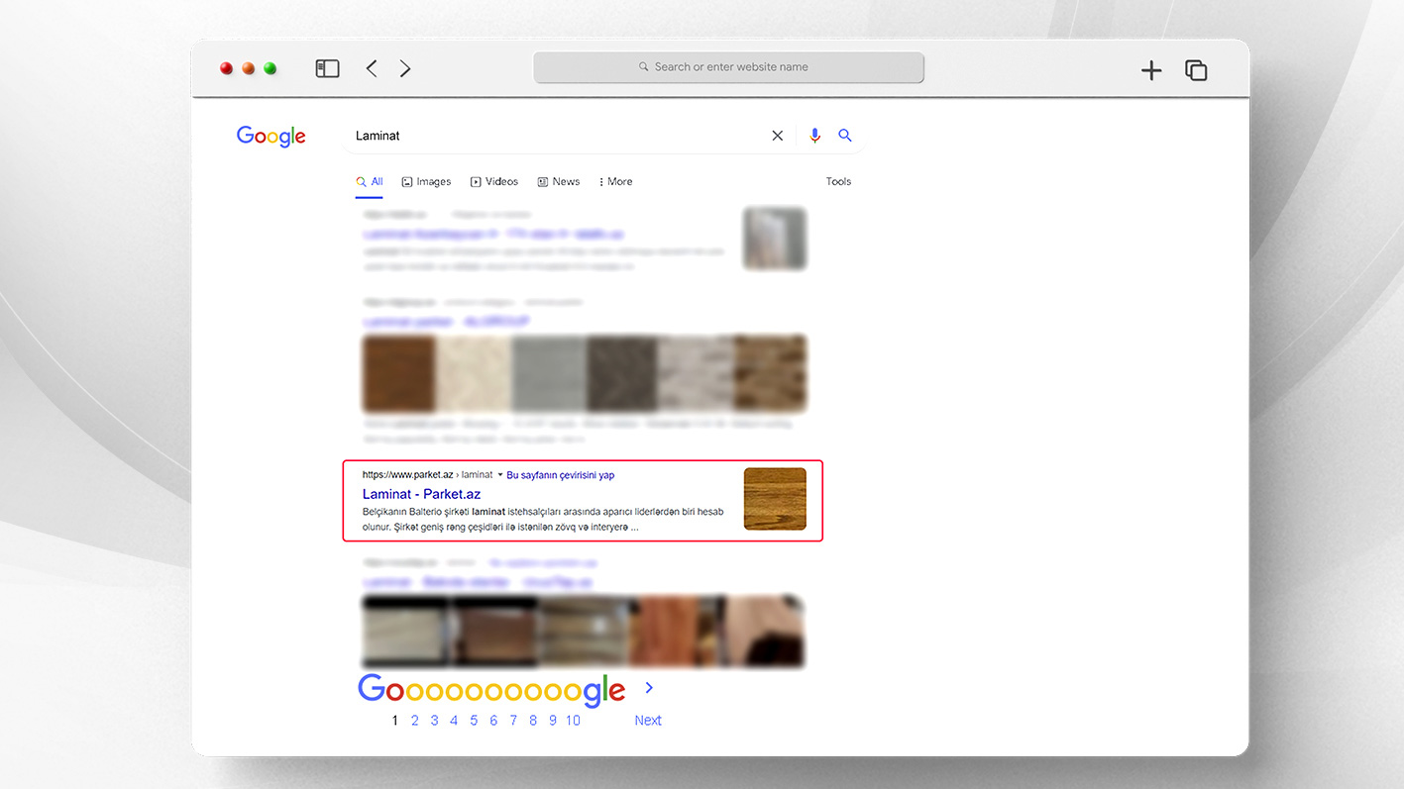This screenshot has height=789, width=1404.
Task: Open the Tools options
Action: [x=838, y=182]
